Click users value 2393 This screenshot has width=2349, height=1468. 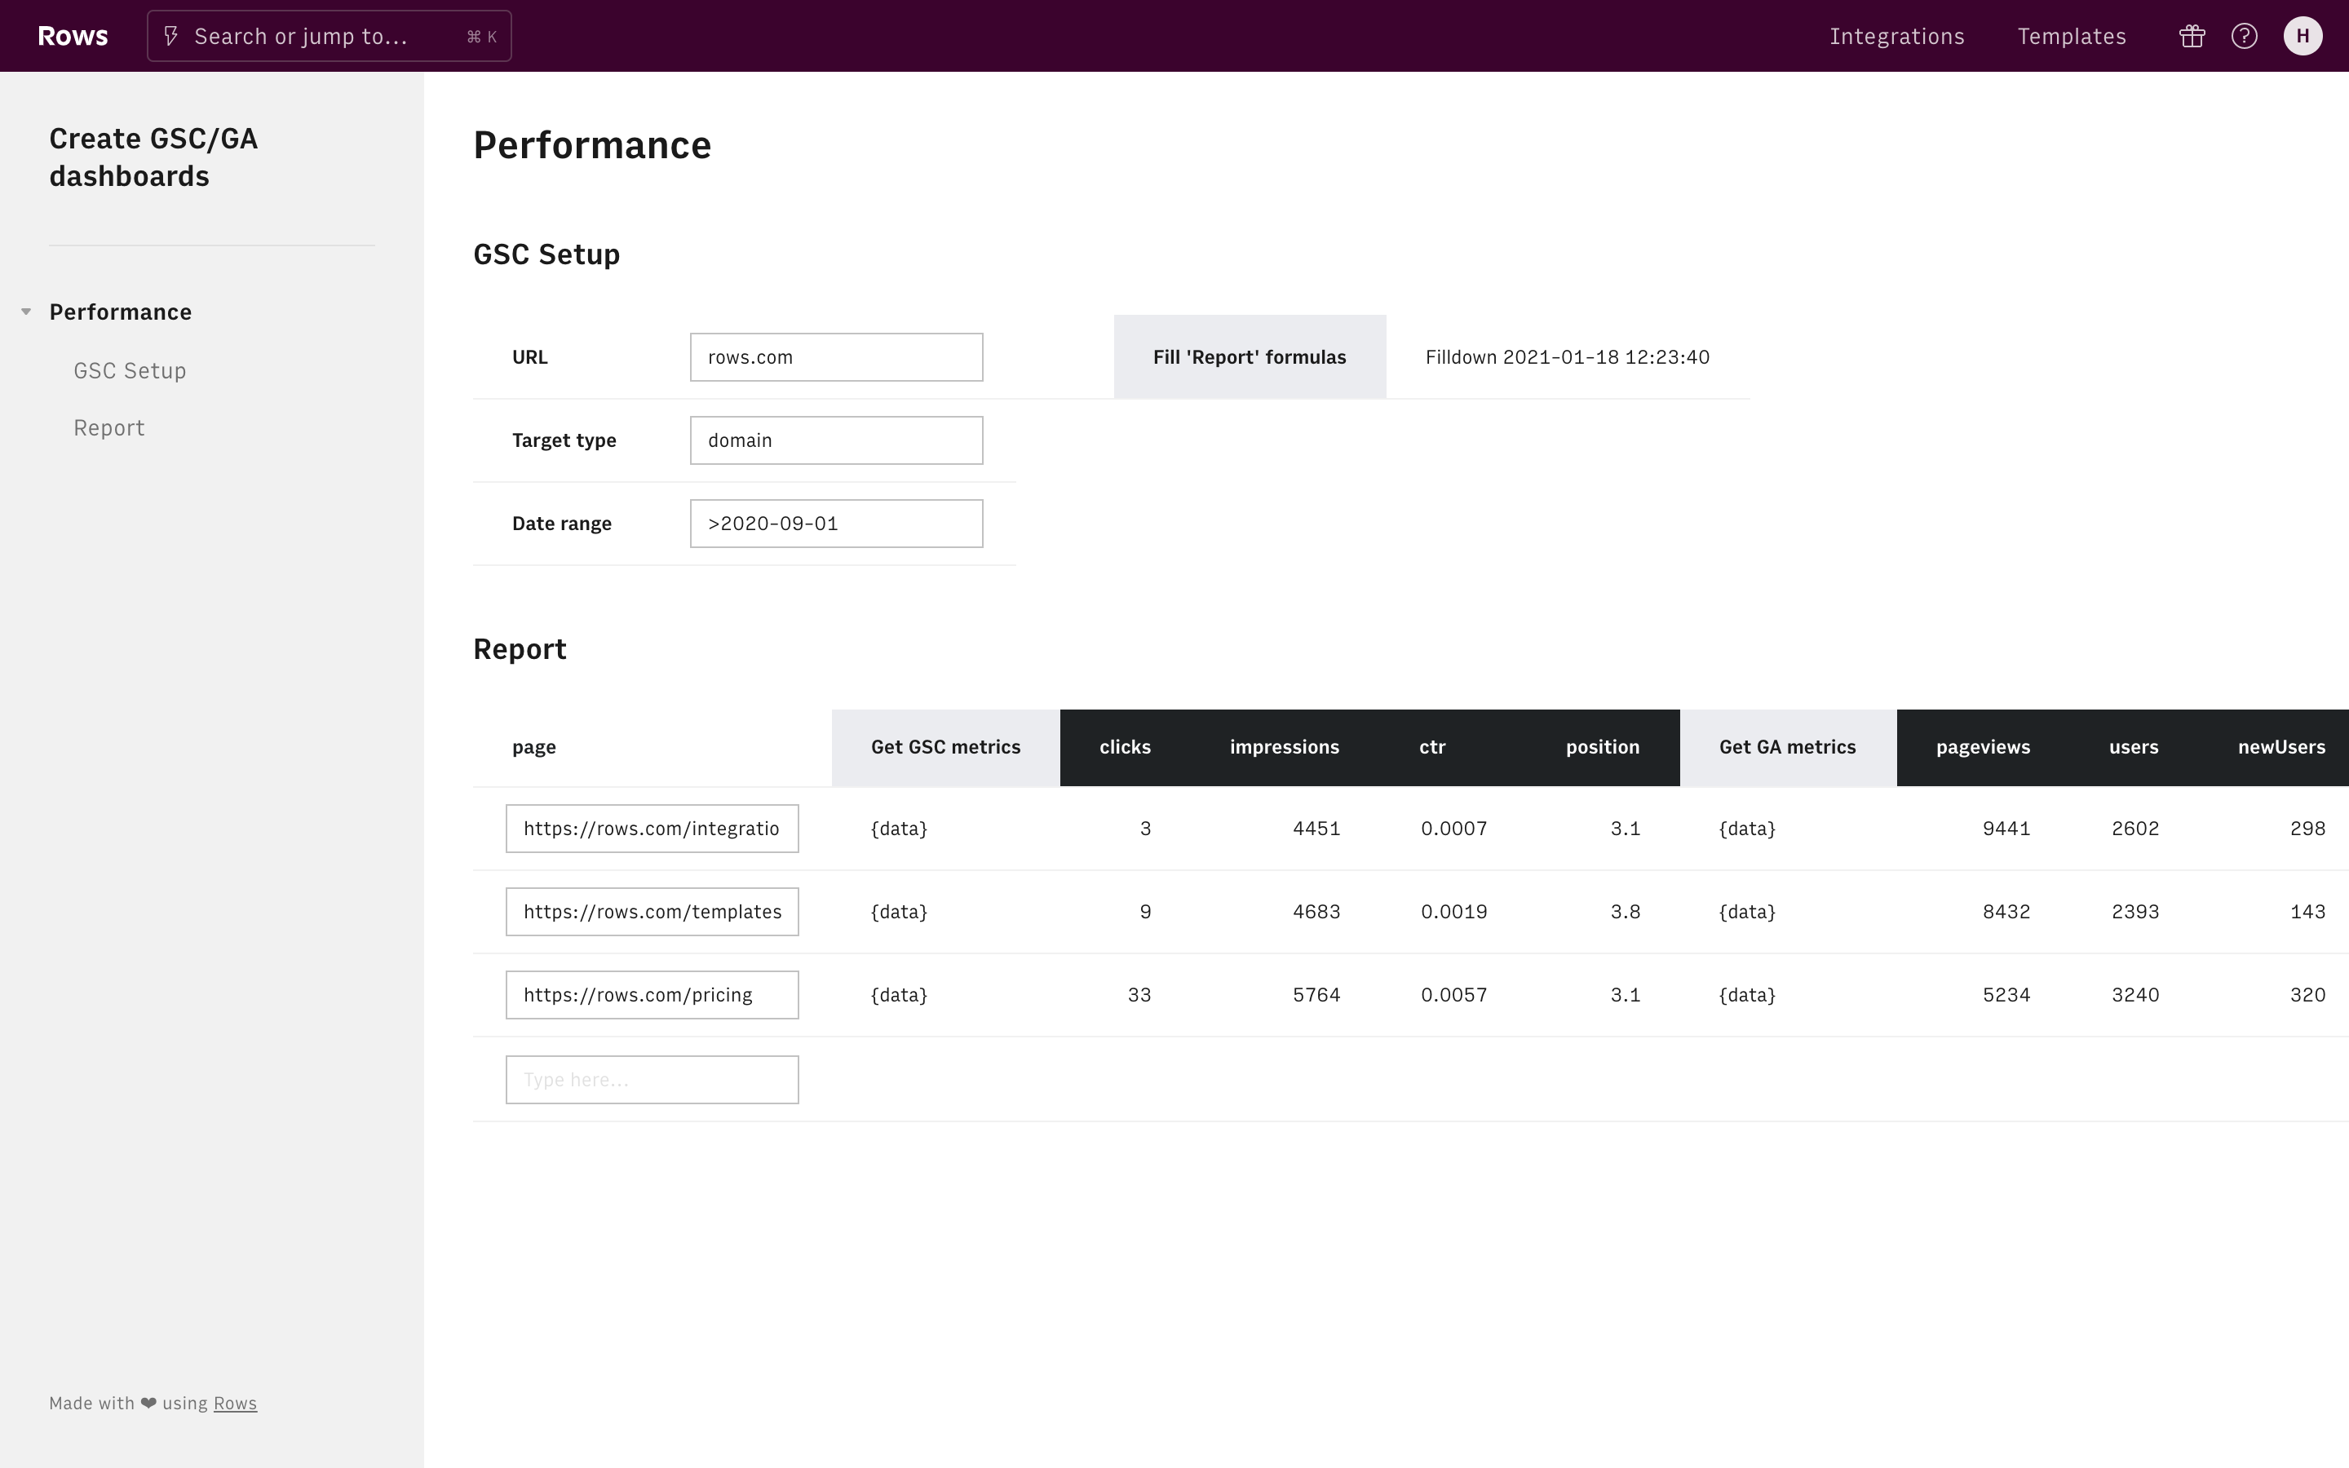[x=2135, y=912]
